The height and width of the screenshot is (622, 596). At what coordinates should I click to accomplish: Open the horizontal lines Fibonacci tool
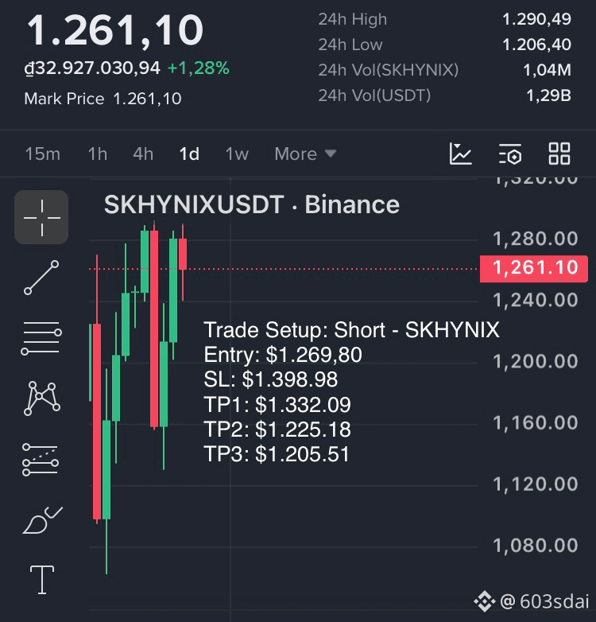41,338
